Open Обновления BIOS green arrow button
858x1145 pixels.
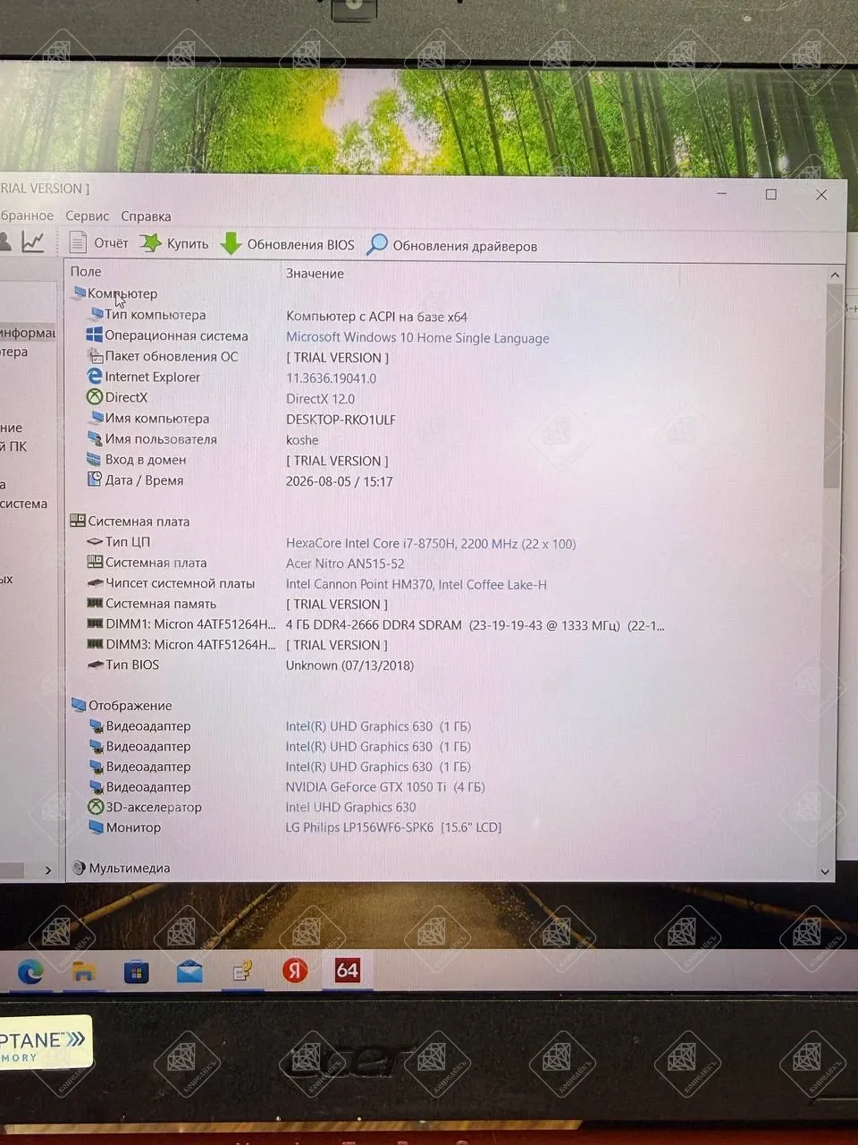pos(288,244)
